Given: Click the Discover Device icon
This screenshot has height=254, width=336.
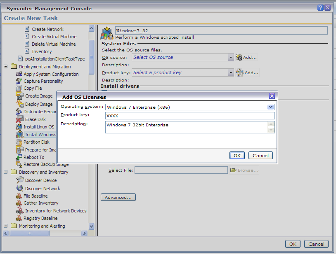Looking at the screenshot, I should (x=20, y=180).
